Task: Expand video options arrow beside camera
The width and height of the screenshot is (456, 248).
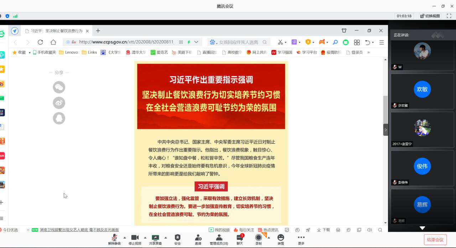Action: click(145, 237)
